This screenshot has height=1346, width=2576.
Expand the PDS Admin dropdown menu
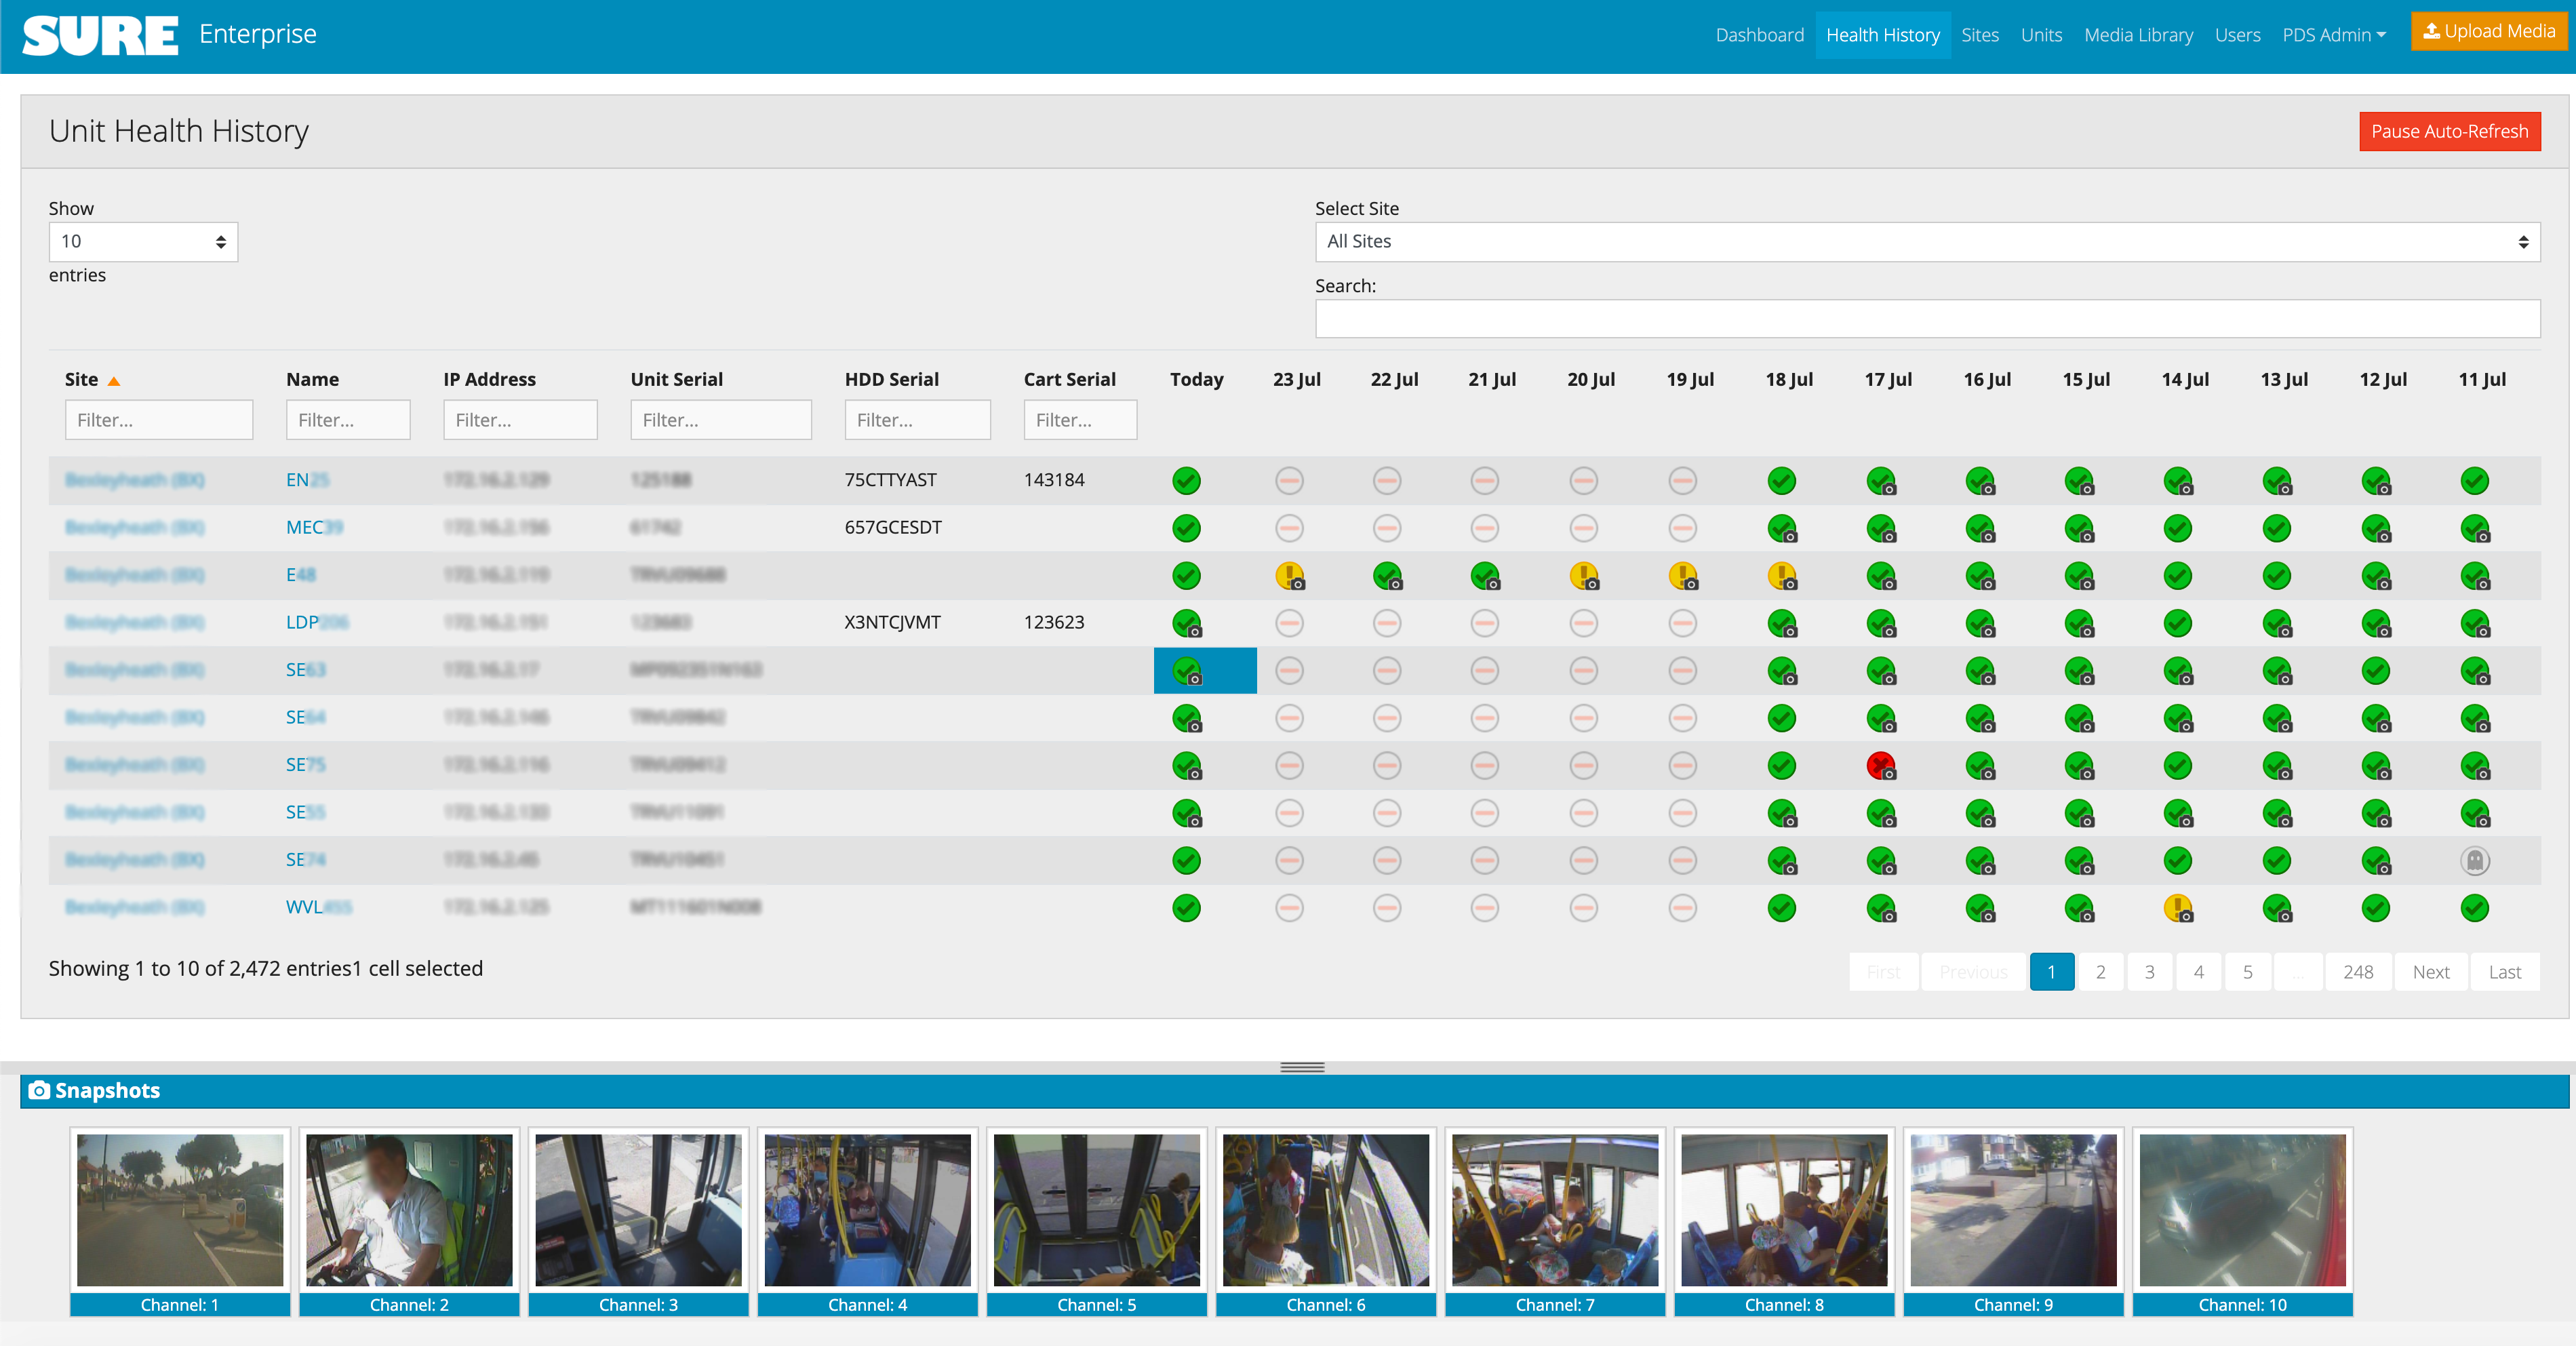(2334, 35)
